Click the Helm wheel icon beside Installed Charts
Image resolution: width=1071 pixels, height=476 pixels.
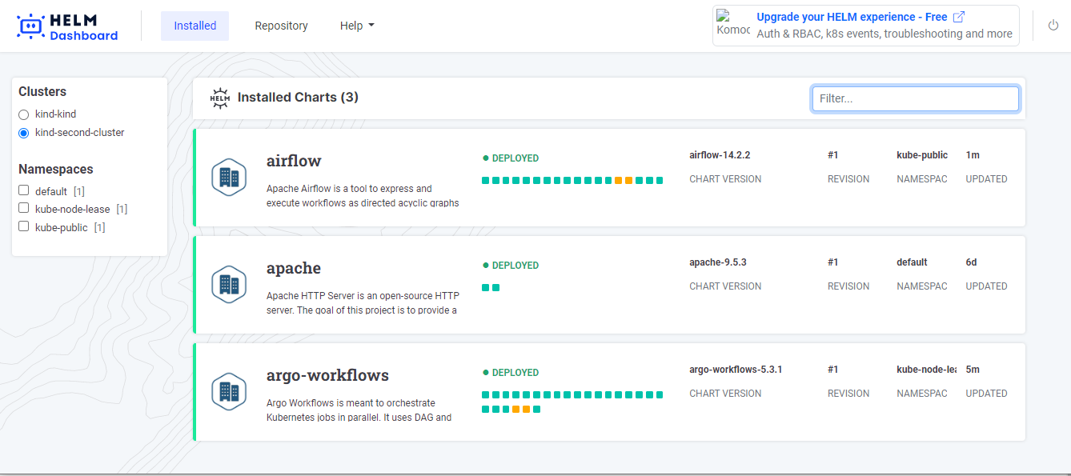pyautogui.click(x=219, y=98)
